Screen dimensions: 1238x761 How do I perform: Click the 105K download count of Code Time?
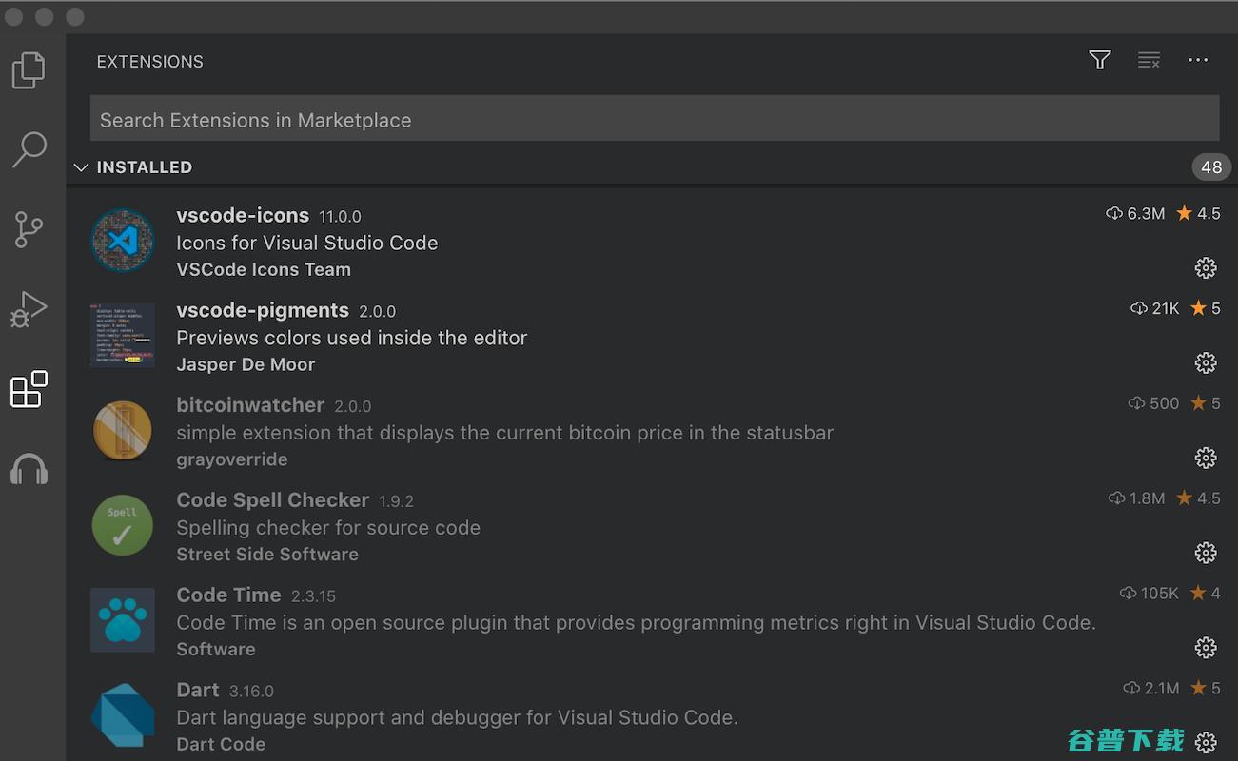(1150, 593)
